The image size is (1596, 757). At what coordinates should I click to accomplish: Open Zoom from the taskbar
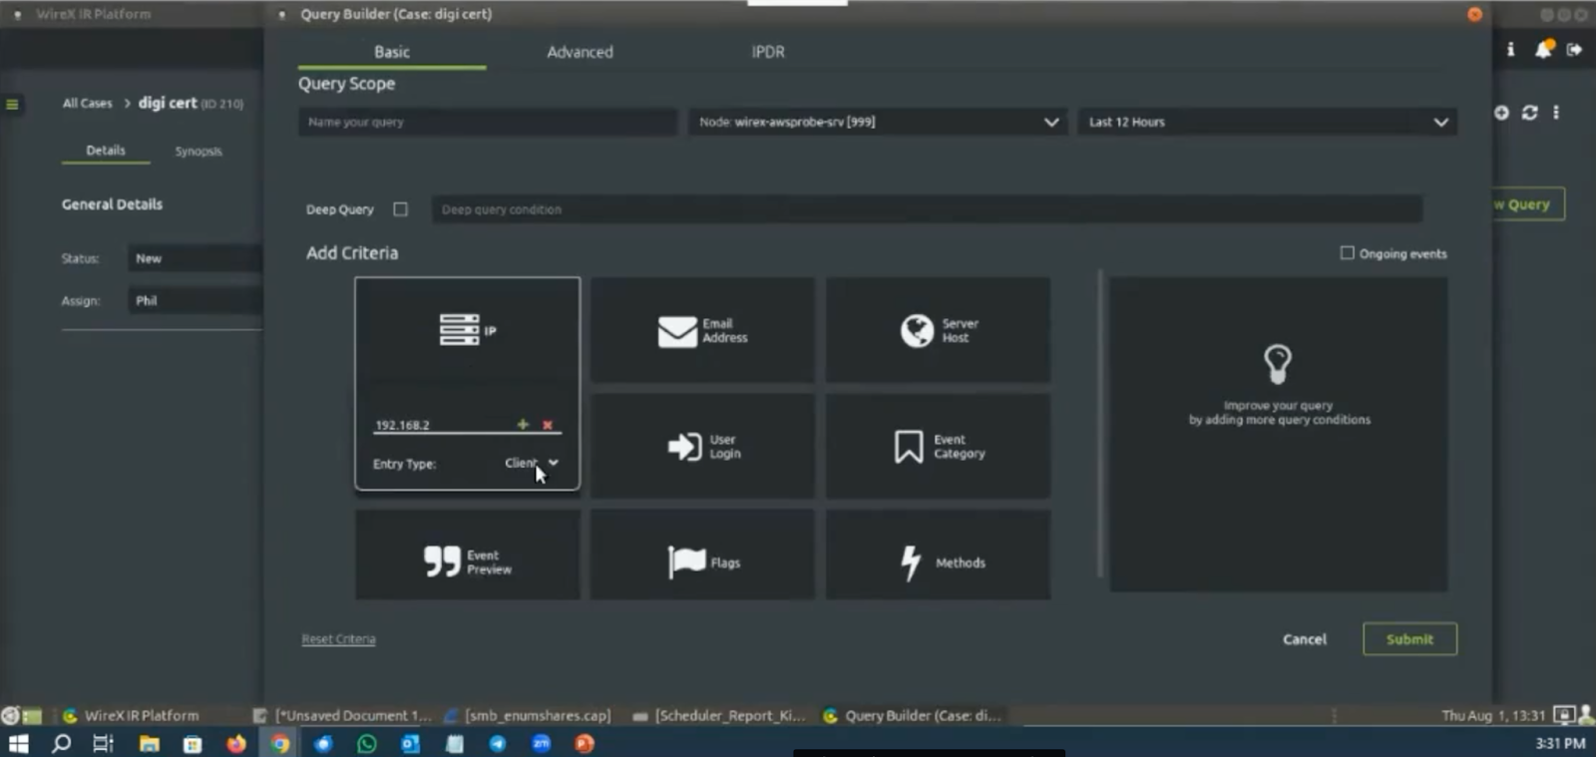(541, 743)
